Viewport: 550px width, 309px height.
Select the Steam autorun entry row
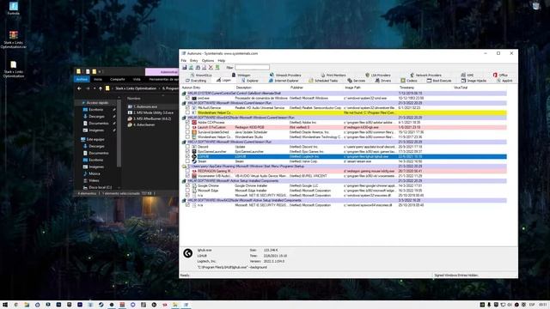344,161
